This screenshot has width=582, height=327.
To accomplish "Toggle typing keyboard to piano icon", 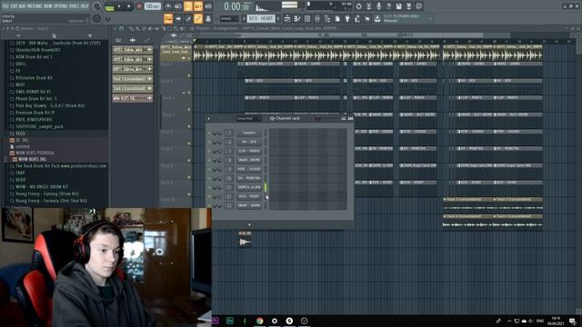I will click(x=167, y=18).
